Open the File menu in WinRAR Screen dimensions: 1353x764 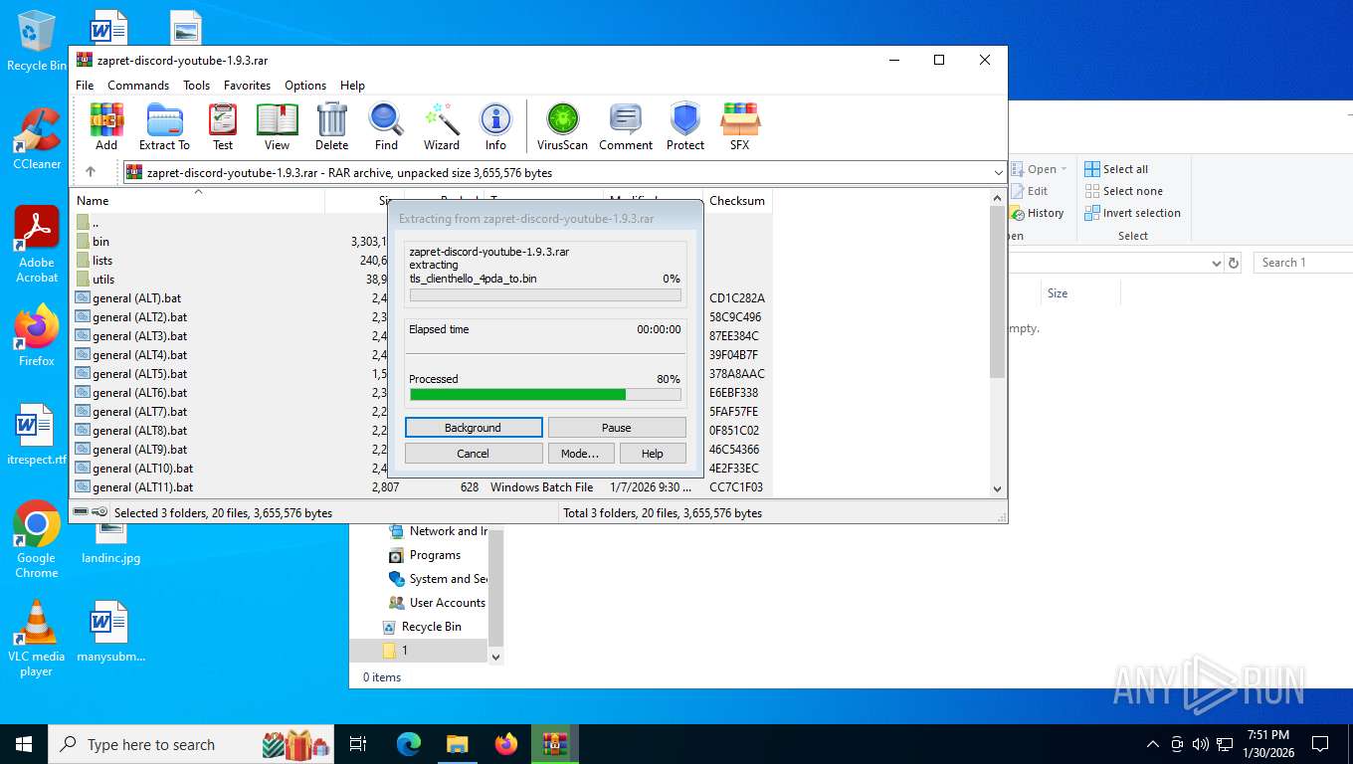tap(85, 86)
